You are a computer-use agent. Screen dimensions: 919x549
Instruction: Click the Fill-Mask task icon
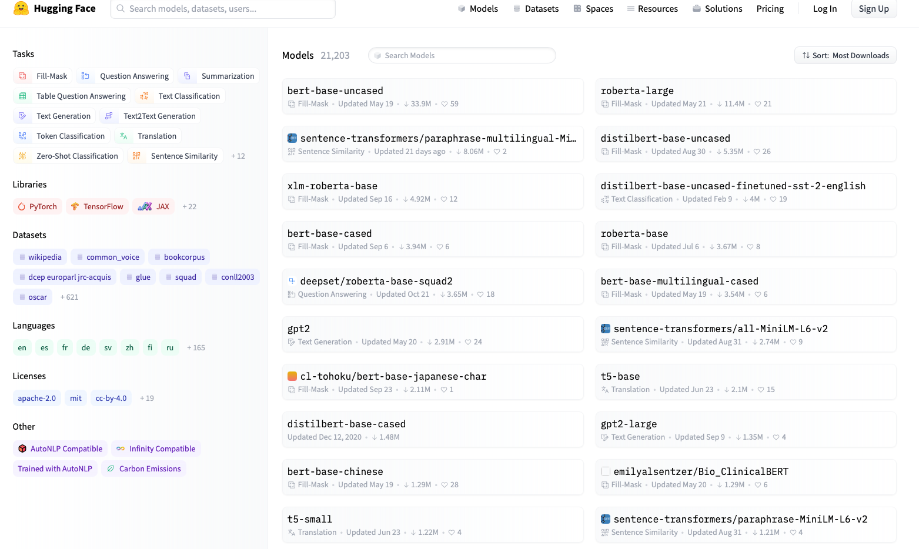[x=22, y=76]
